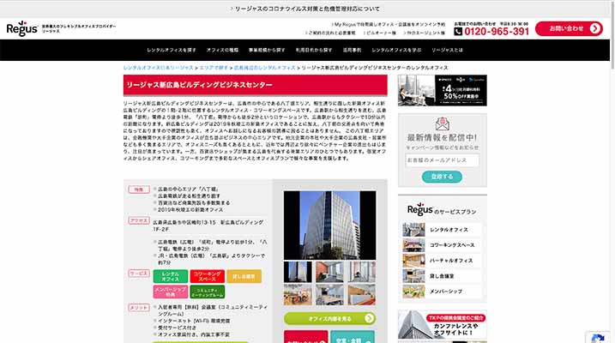Open オフィスの種類 menu item
Screen dimensions: 615x343
pyautogui.click(x=222, y=51)
